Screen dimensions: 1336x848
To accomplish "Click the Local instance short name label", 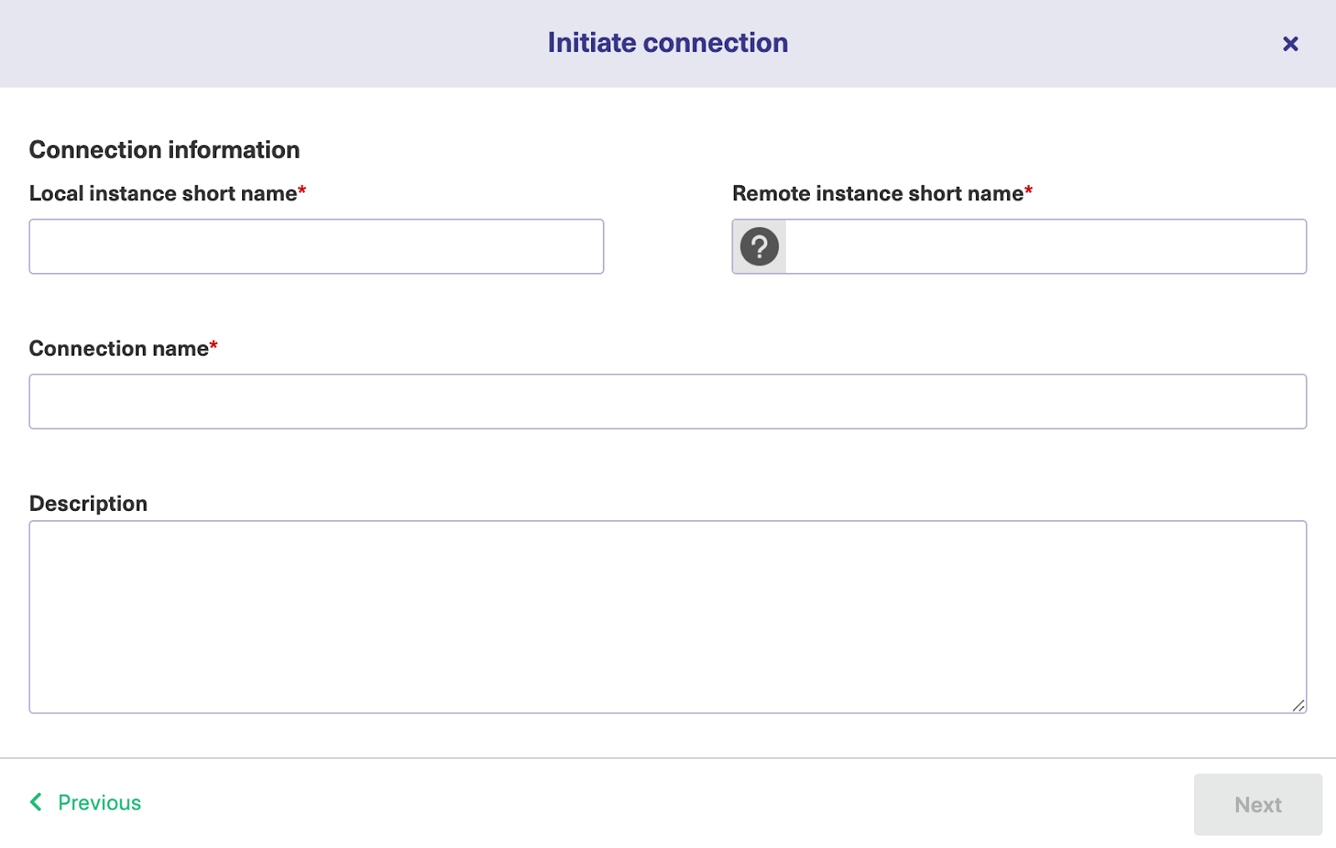I will [x=163, y=194].
